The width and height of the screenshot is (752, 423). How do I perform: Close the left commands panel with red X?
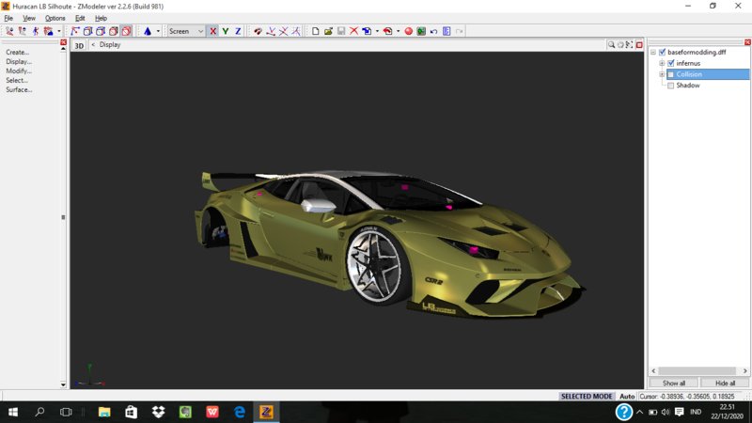tap(63, 42)
